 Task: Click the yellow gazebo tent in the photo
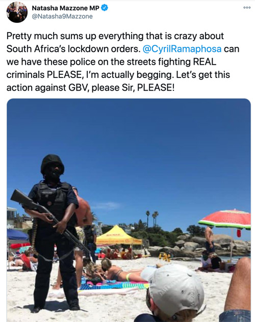tap(118, 235)
